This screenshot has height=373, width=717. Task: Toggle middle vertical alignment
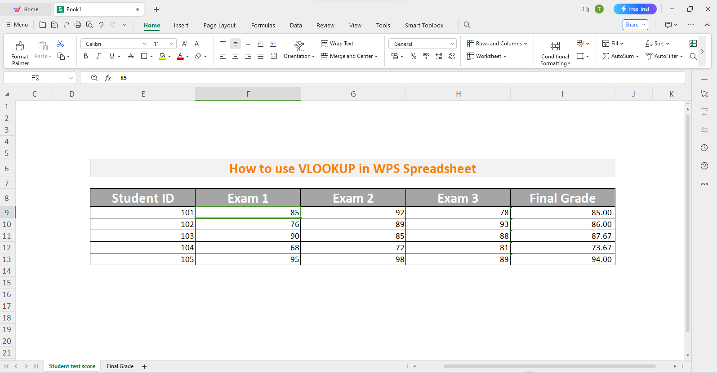pos(235,44)
